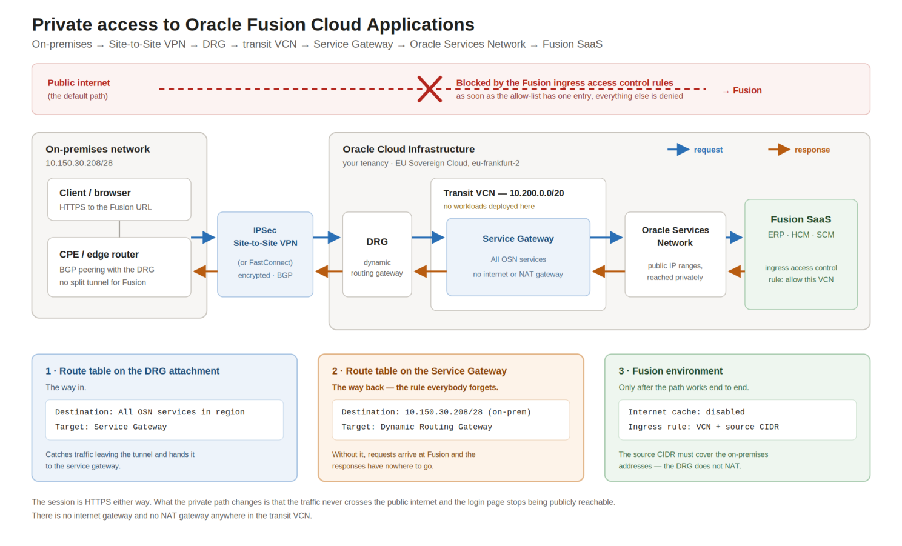Click 'Ingress rule: VCN + source CIDR' line
The image size is (902, 546).
click(x=703, y=427)
